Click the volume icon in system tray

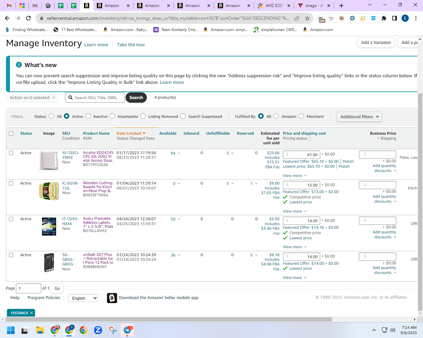[393, 330]
